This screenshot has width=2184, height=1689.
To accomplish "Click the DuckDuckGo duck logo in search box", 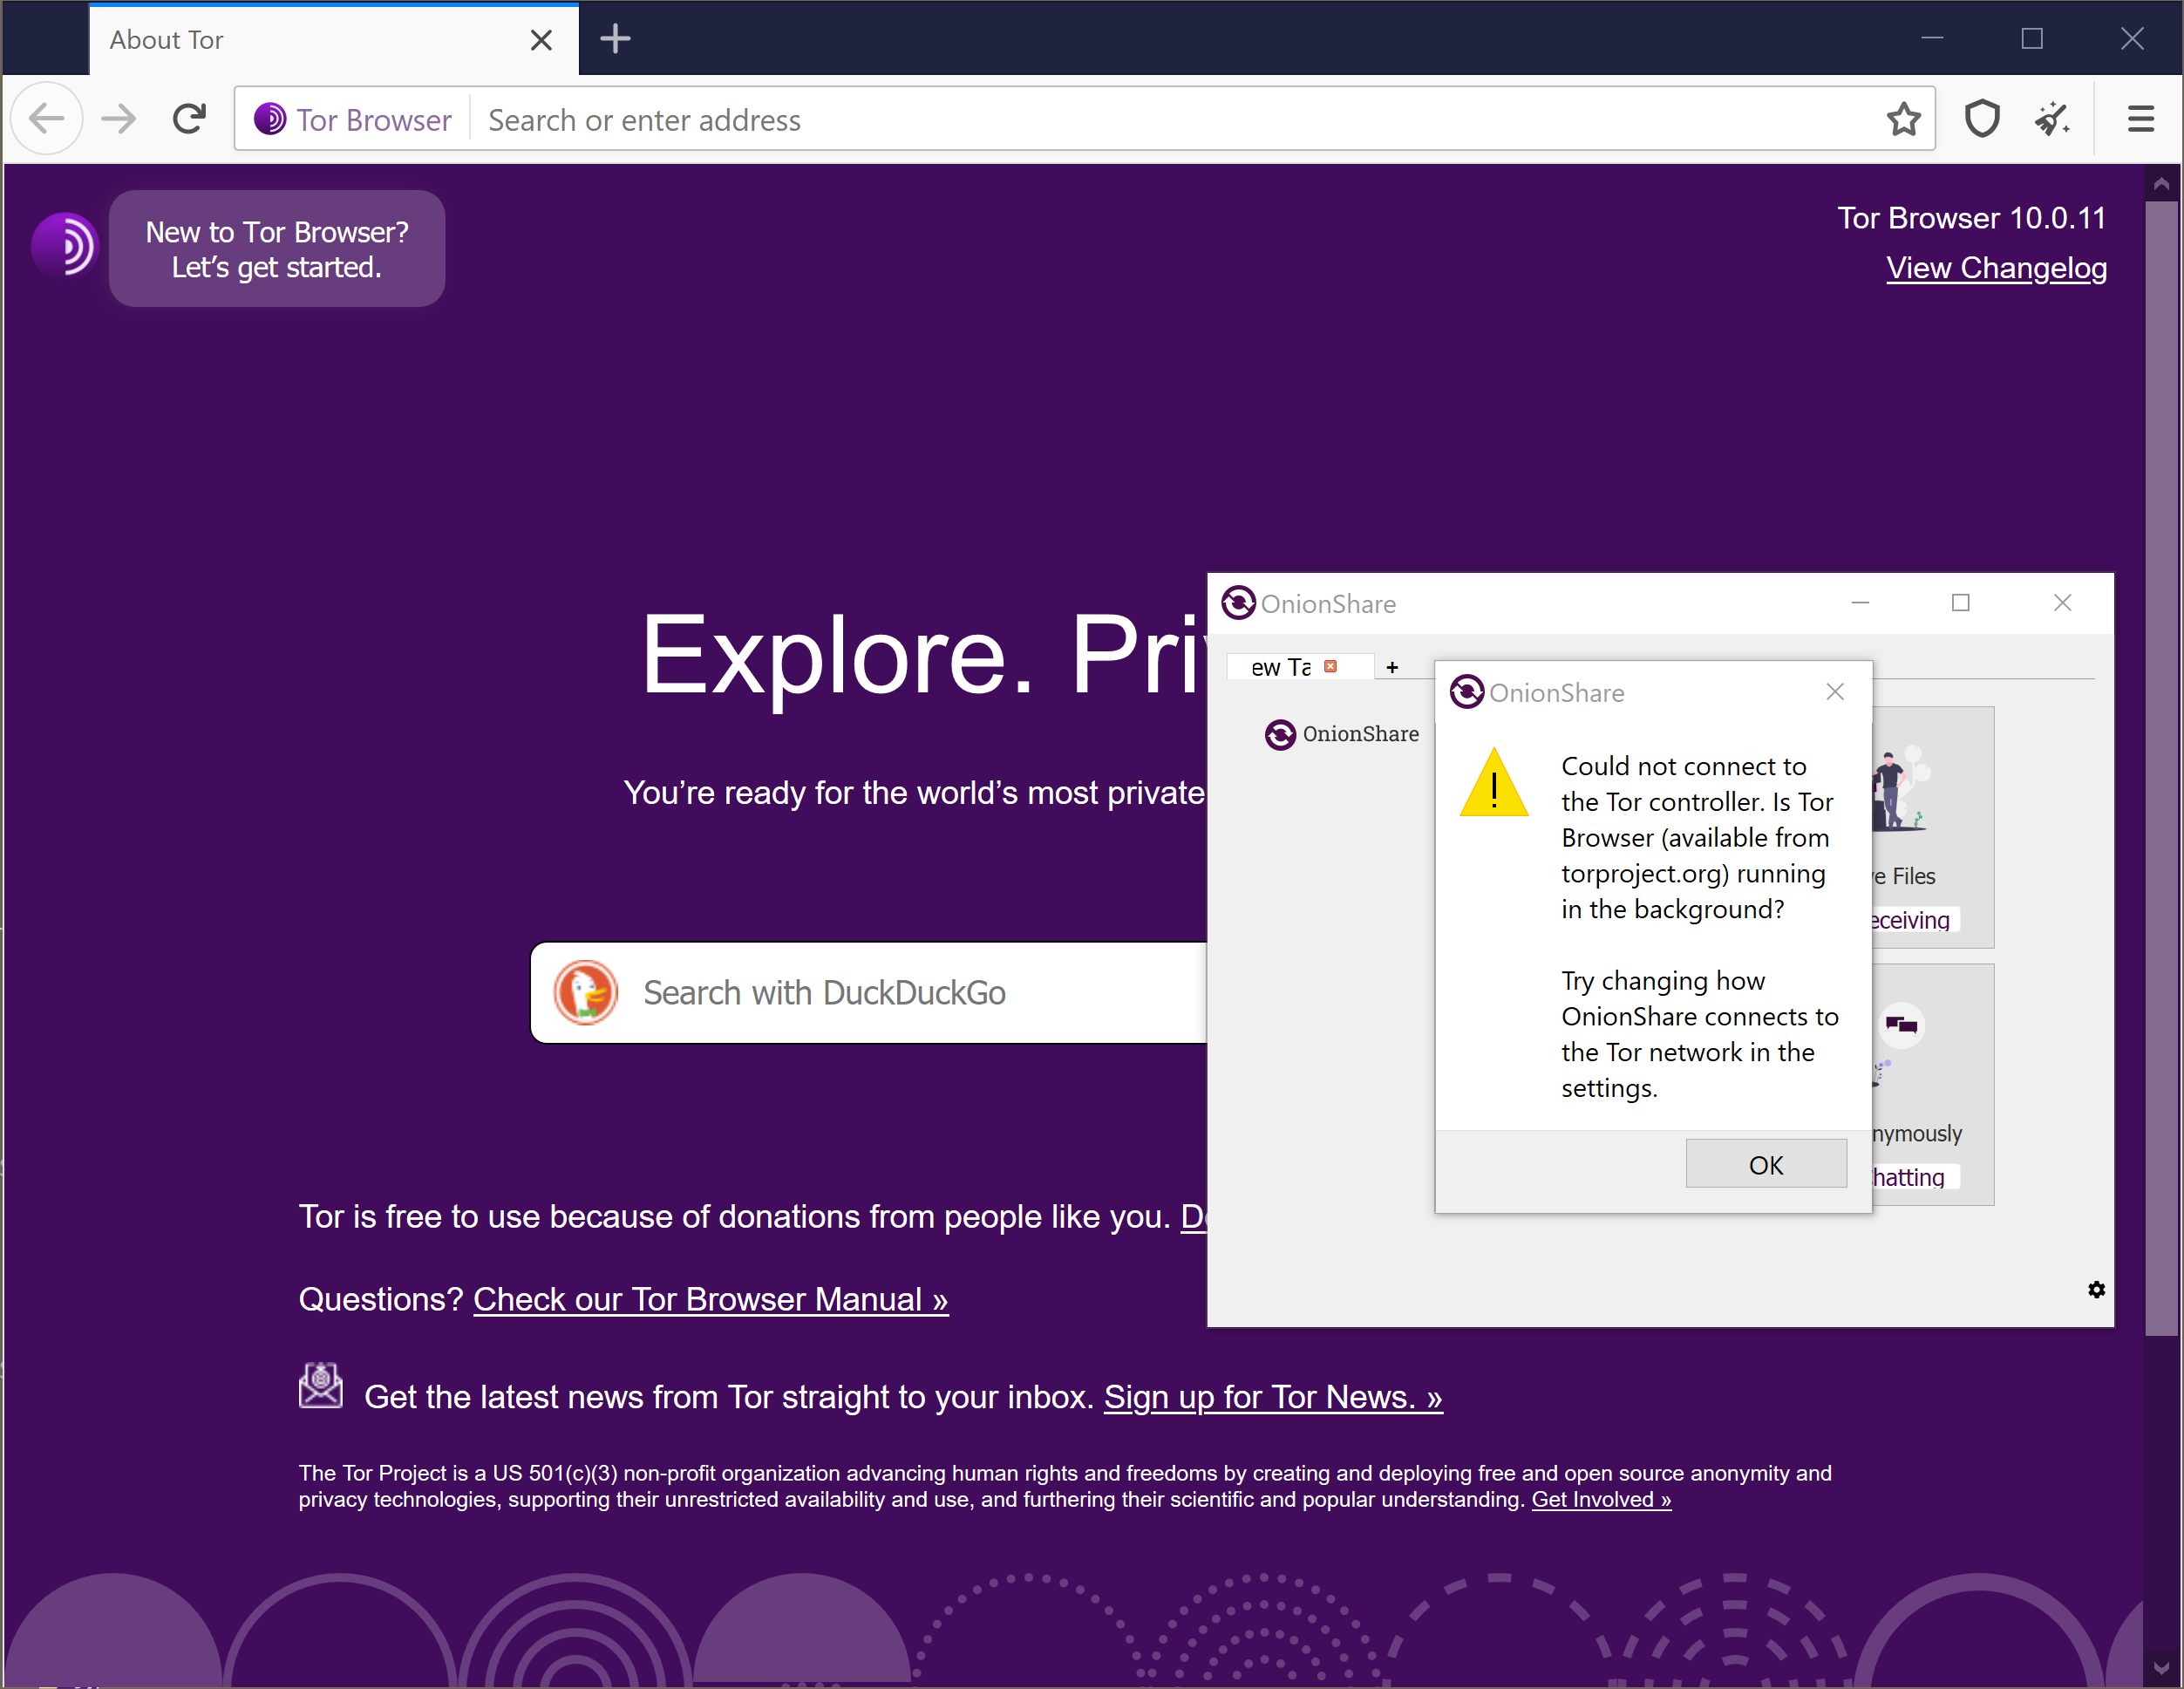I will coord(587,992).
